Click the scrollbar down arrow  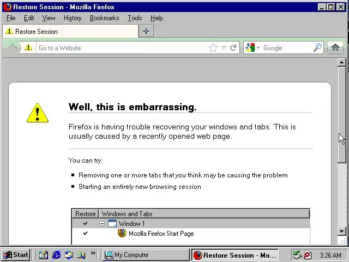coord(341,231)
